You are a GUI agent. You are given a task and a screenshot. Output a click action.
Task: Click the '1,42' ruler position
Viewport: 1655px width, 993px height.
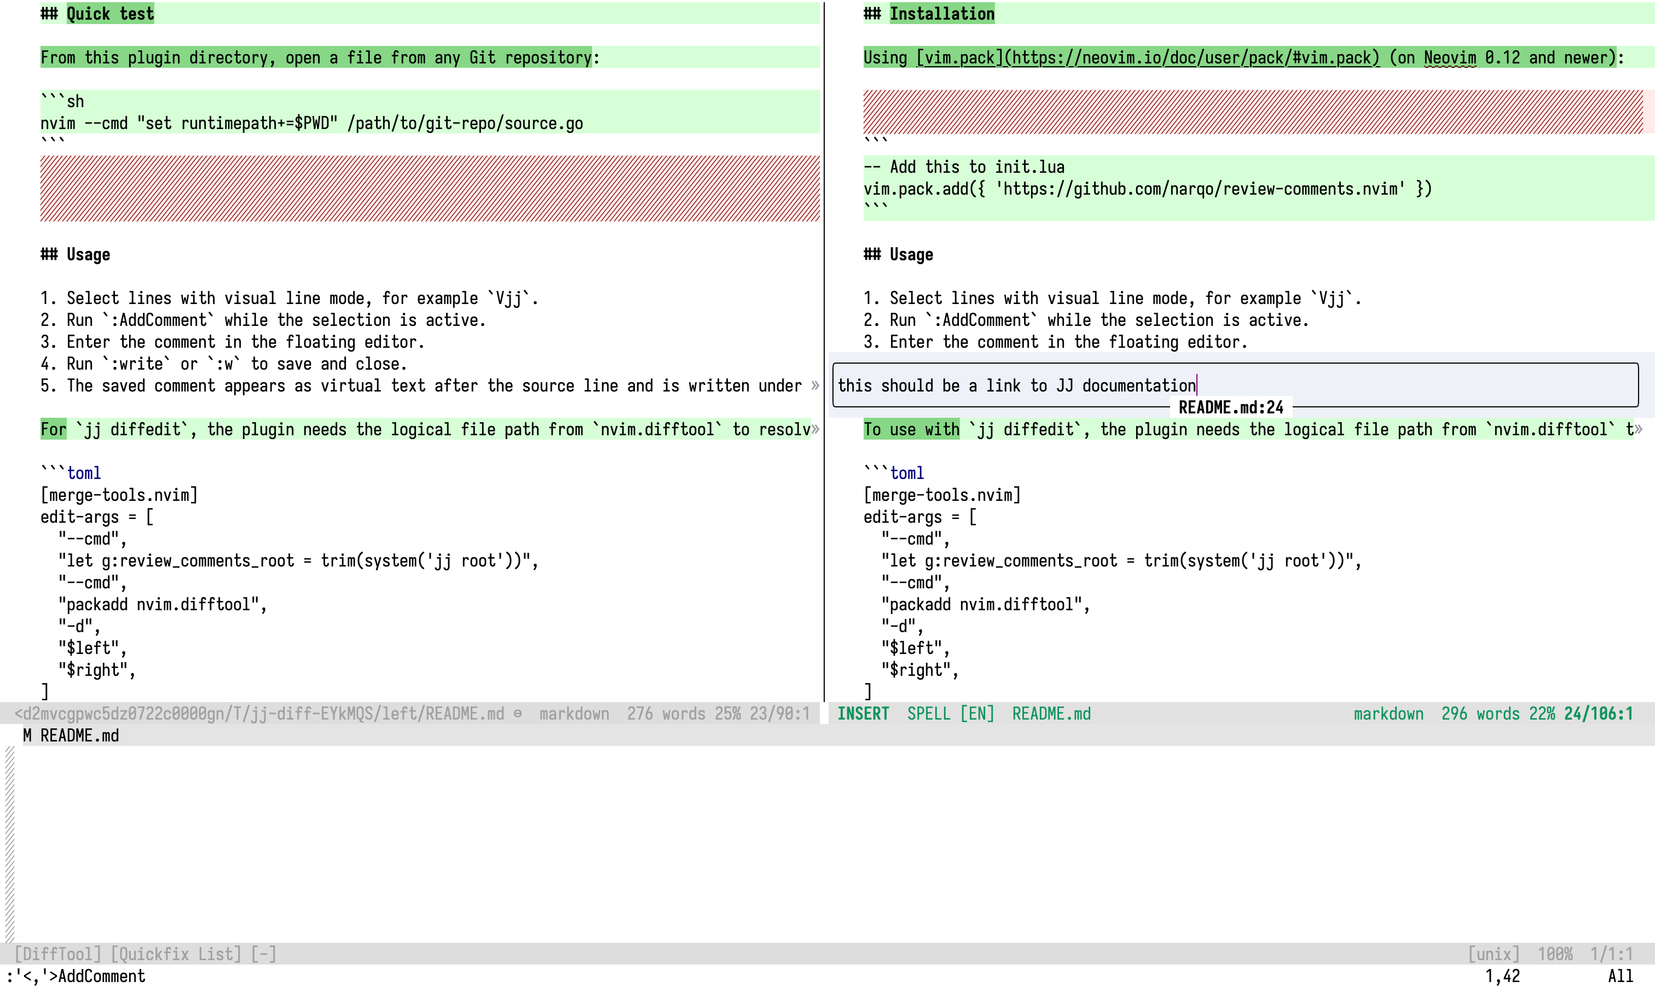pyautogui.click(x=1502, y=976)
